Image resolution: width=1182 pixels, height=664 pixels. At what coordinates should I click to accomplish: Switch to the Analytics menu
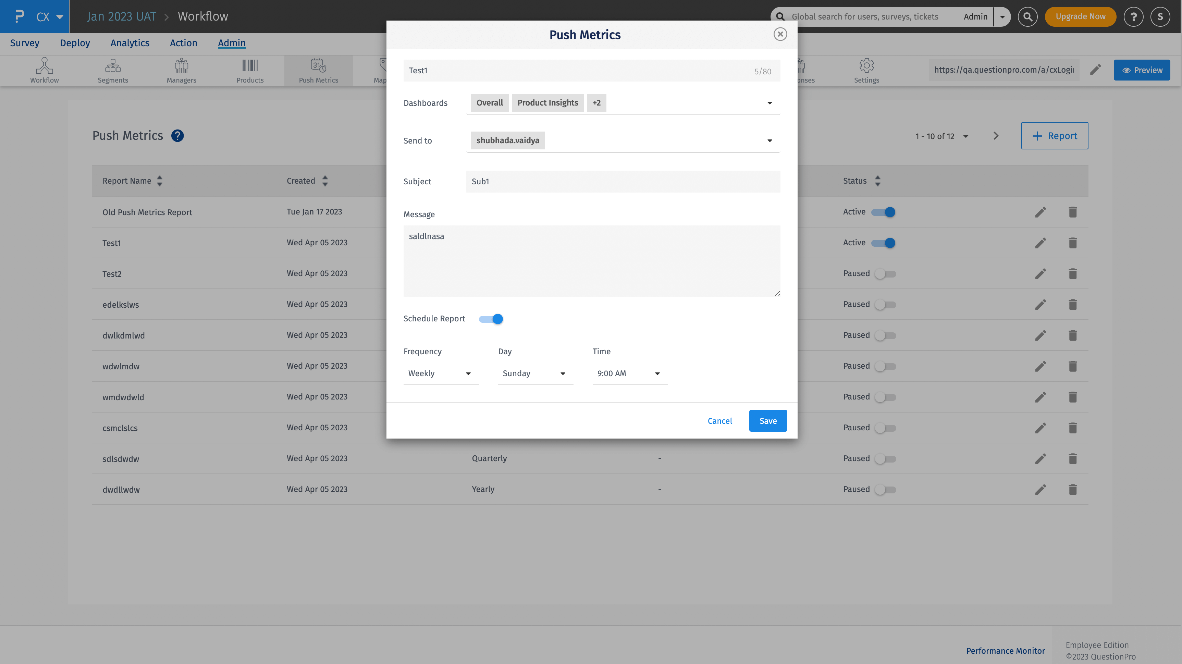click(130, 43)
